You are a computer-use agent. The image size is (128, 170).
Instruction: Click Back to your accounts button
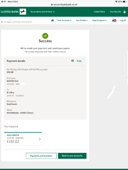72,156
